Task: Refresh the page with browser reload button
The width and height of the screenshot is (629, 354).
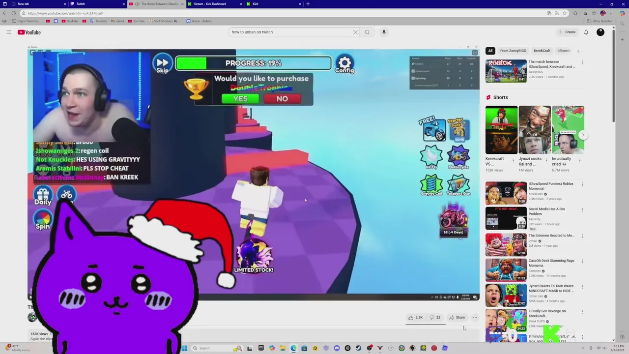Action: [x=14, y=13]
